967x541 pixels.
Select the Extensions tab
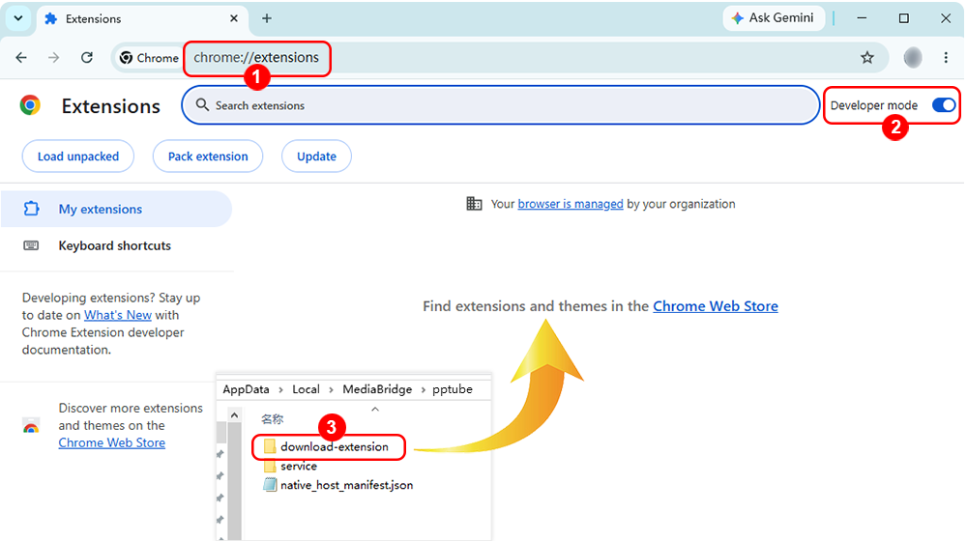coord(143,19)
